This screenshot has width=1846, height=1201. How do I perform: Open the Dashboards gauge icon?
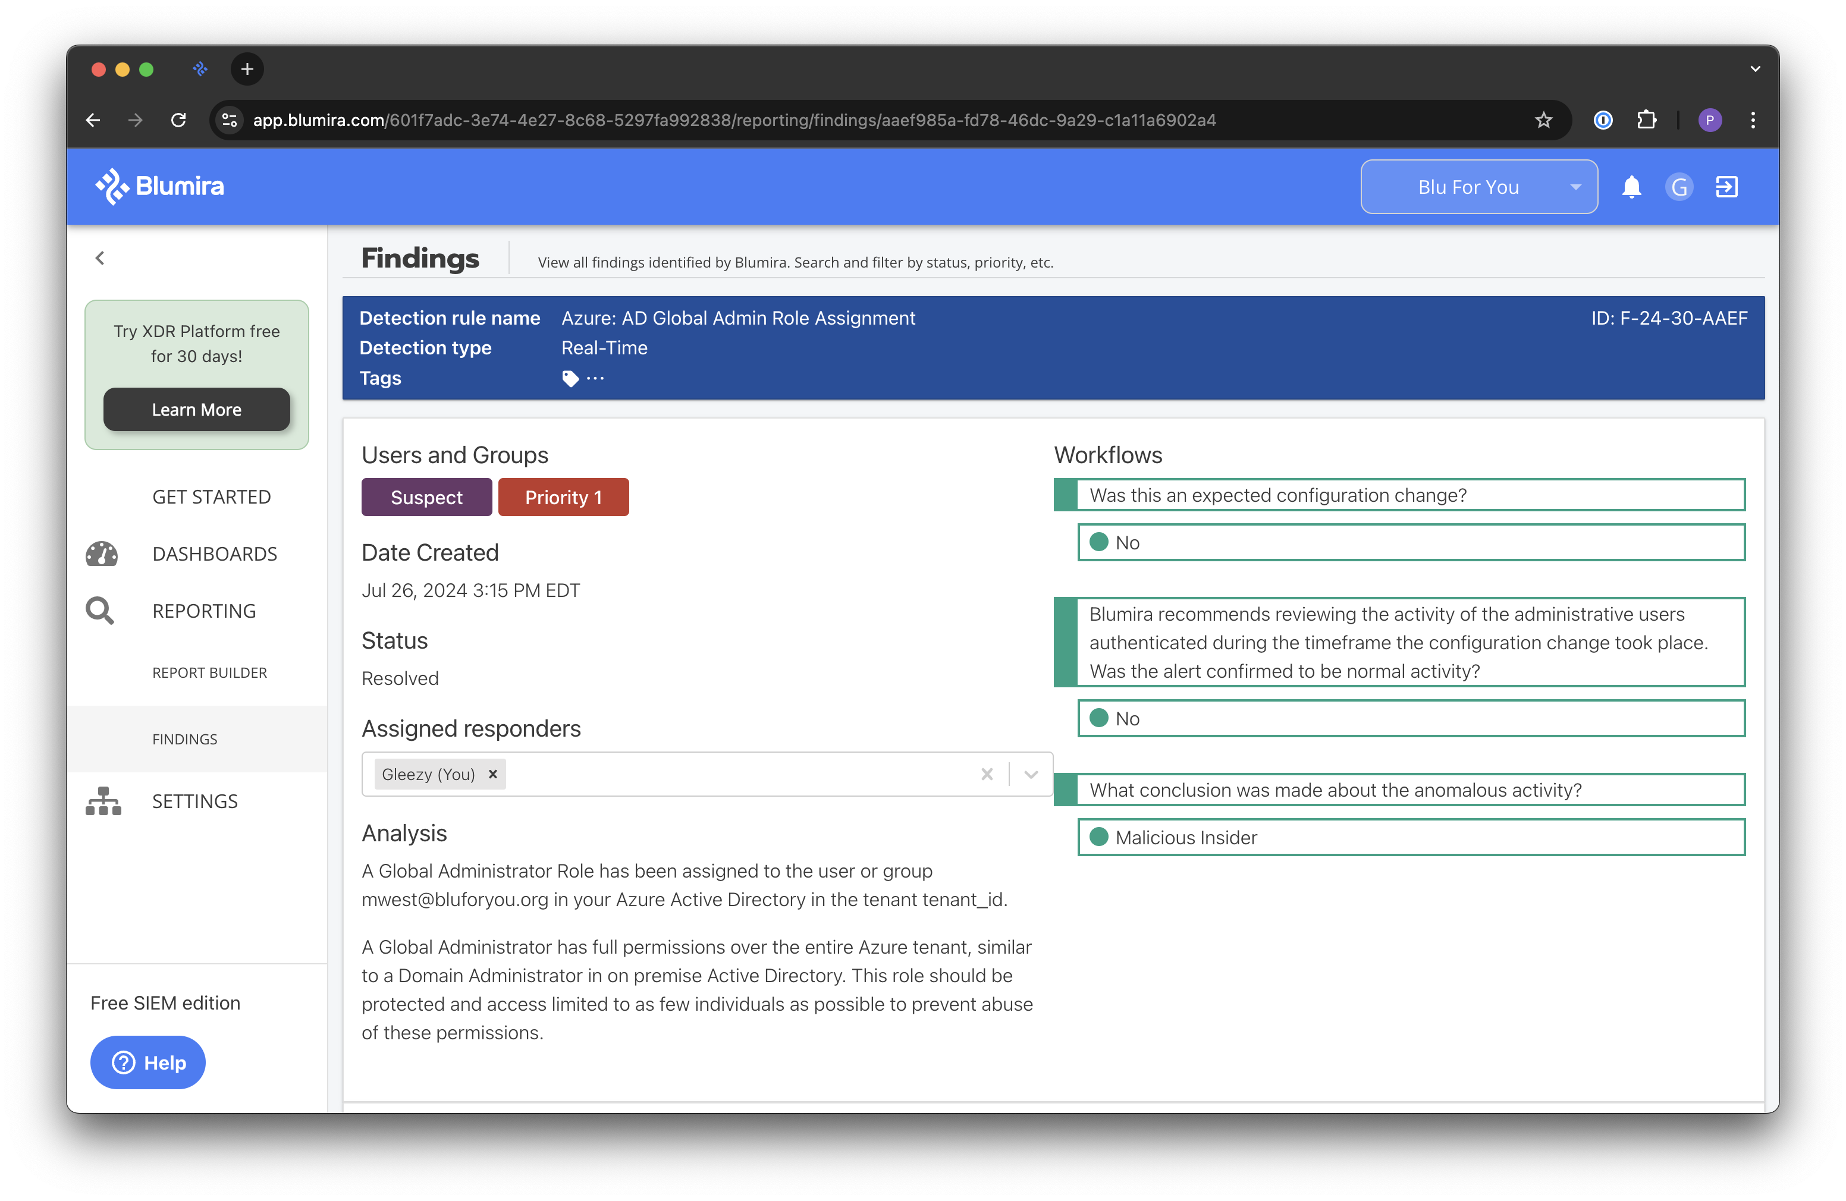pos(102,554)
